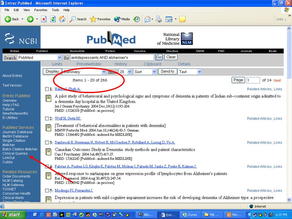Switch to the Limits tab
This screenshot has height=219, width=292.
point(57,64)
